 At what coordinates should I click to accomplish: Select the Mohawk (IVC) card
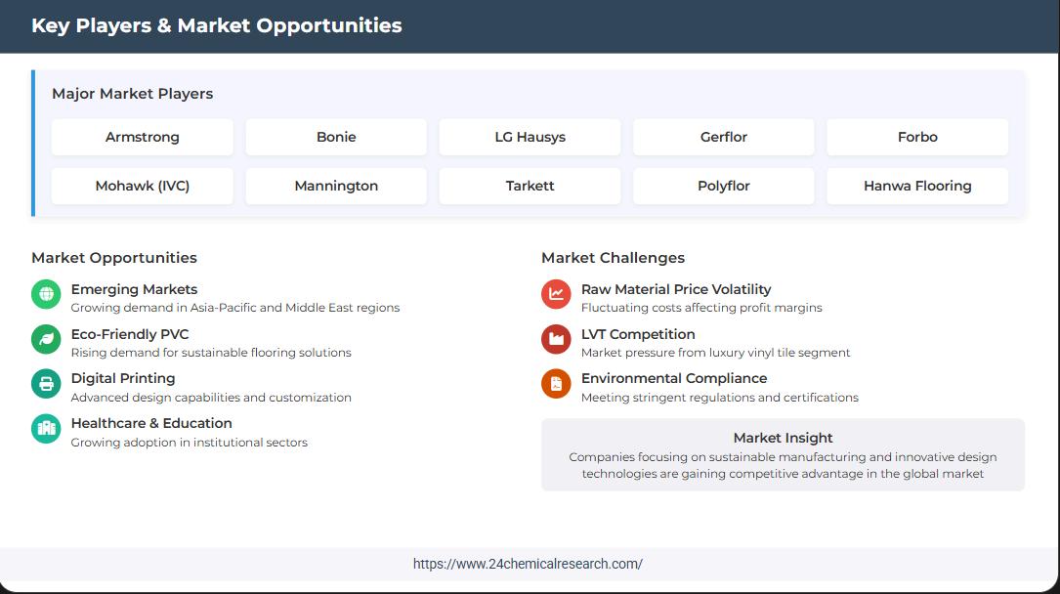coord(143,187)
